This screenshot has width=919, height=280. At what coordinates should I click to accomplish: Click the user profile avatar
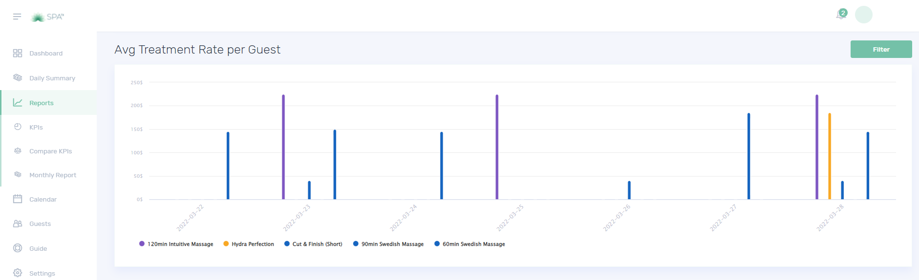(x=863, y=15)
